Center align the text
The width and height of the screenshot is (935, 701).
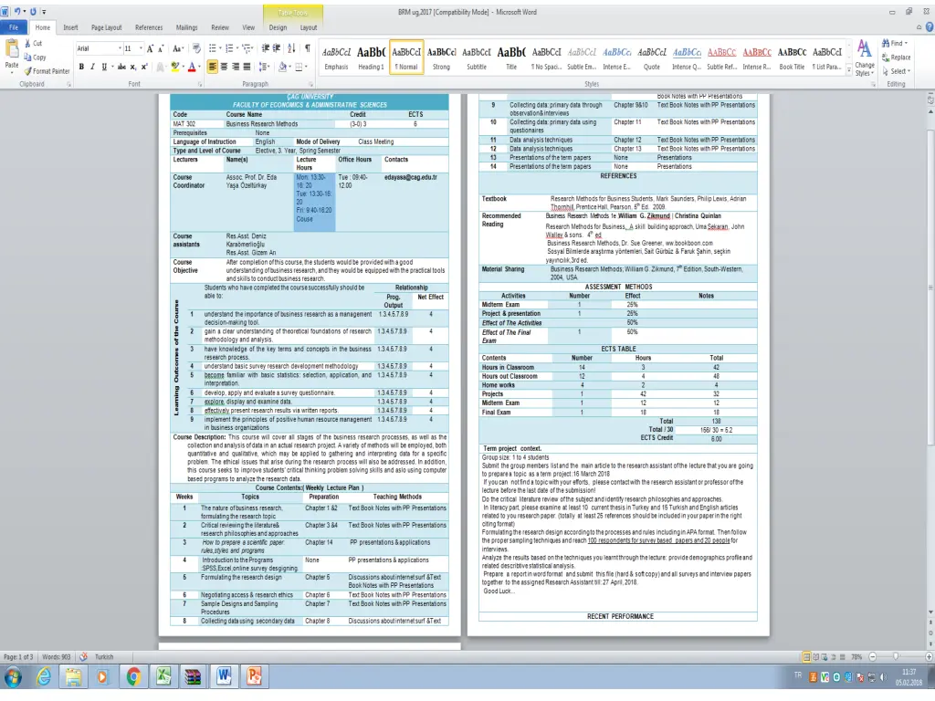click(225, 67)
